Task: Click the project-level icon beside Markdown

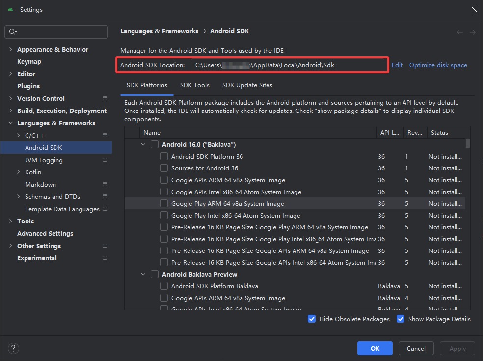Action: click(105, 184)
